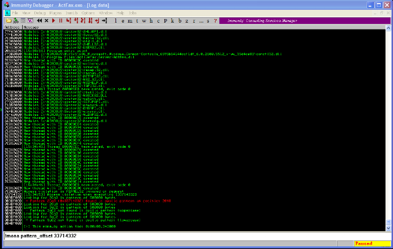Show CPU window via 'c' button
Image resolution: width=393 pixels, height=249 pixels.
[158, 21]
